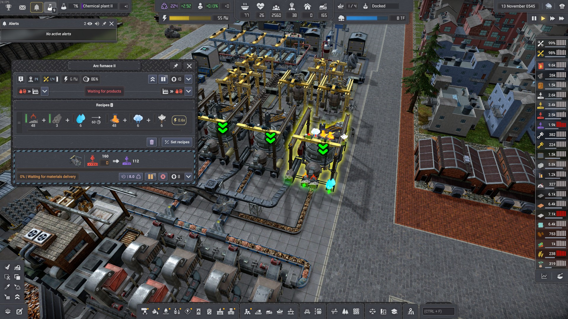Click the trash icon in Recipes panel
Viewport: 568px width, 319px height.
(152, 142)
